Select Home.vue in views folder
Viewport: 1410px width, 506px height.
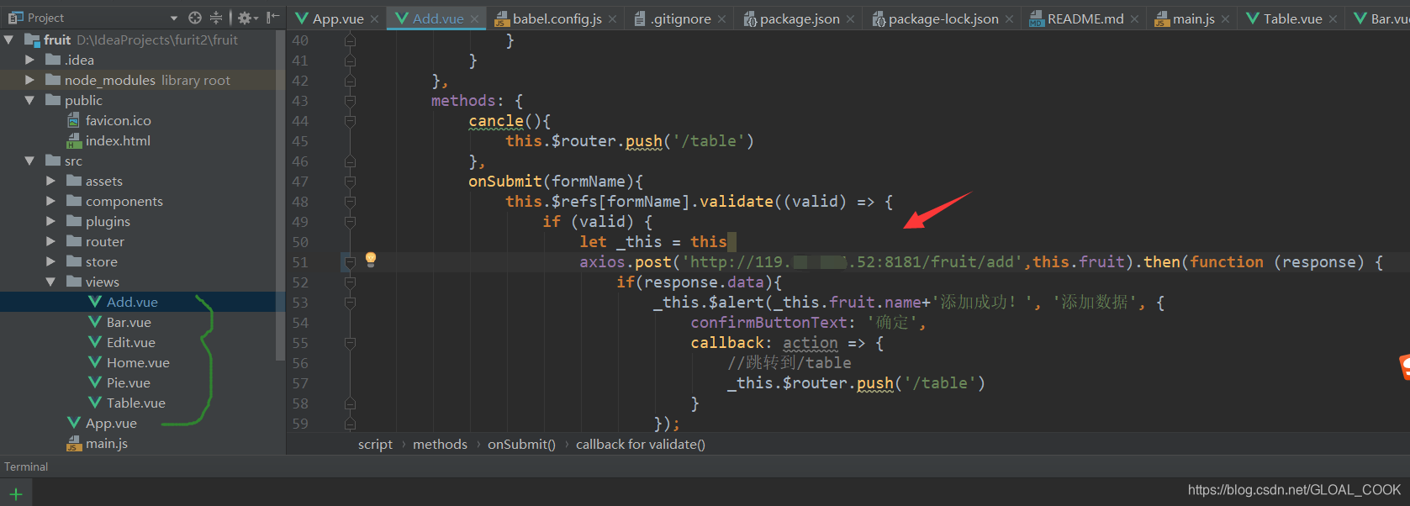click(x=138, y=362)
